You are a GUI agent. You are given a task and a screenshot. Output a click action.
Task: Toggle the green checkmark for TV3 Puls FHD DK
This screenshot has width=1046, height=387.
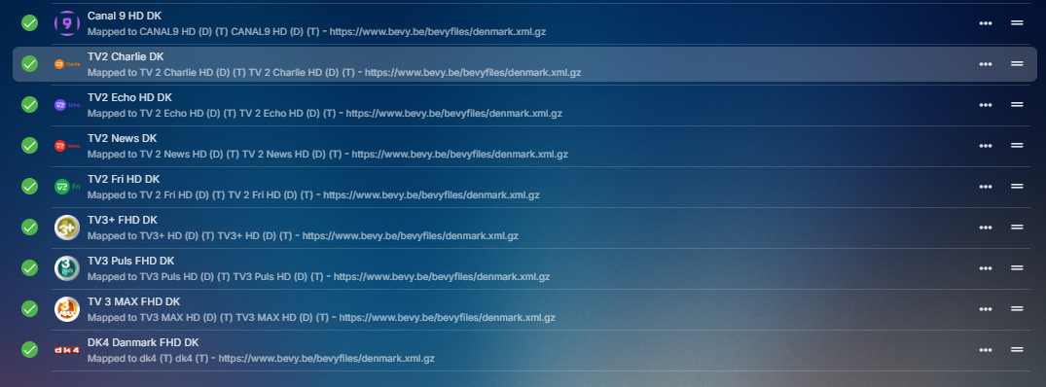coord(29,267)
